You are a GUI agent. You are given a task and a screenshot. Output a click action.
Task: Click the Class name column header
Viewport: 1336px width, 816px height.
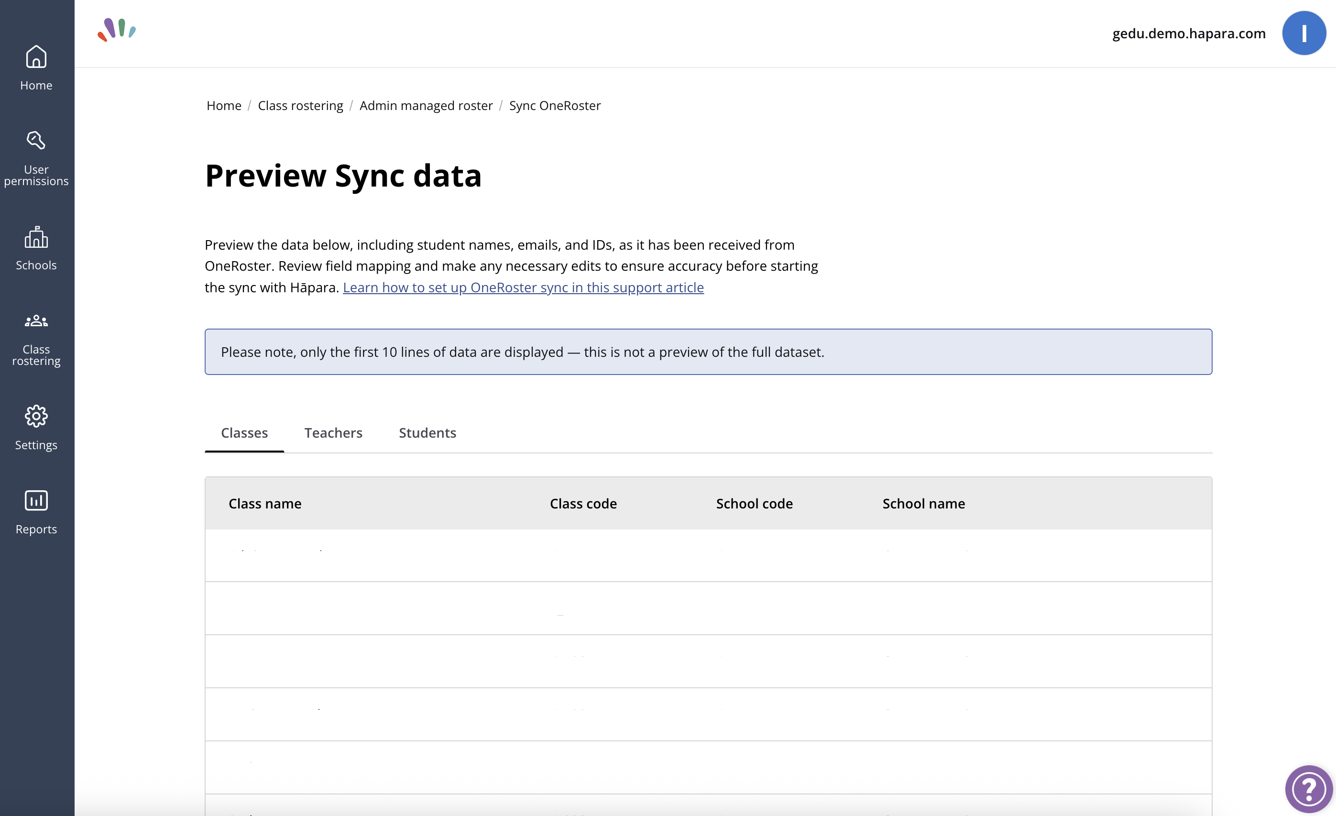click(x=264, y=503)
